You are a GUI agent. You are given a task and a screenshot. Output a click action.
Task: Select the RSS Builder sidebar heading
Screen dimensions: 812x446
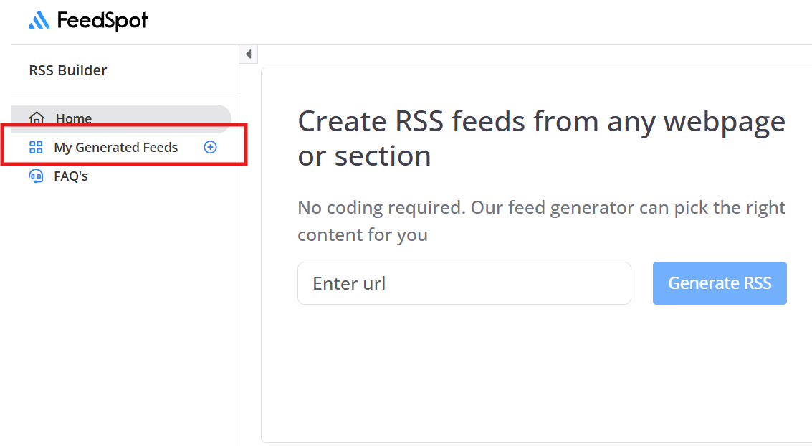(x=68, y=70)
